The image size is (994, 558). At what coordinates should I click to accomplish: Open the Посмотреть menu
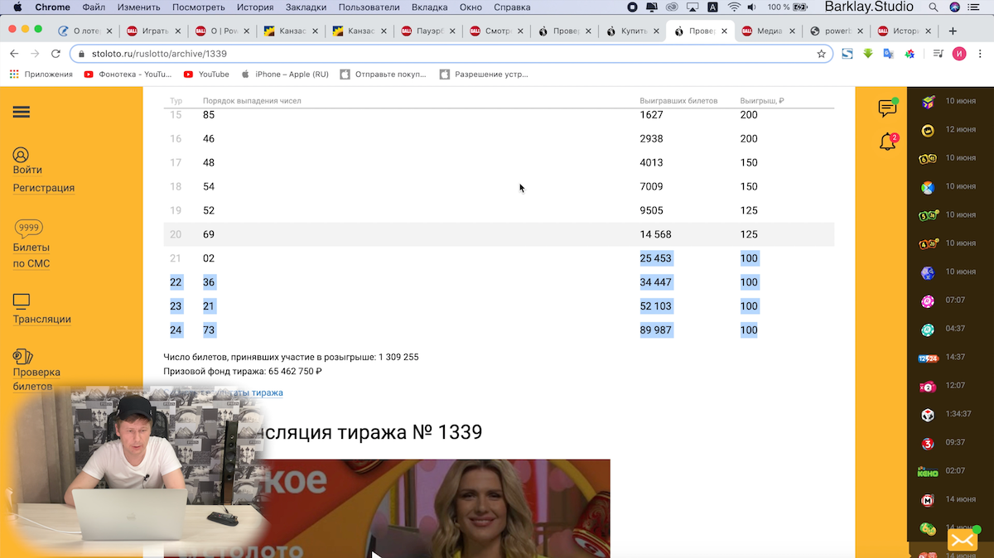click(198, 7)
